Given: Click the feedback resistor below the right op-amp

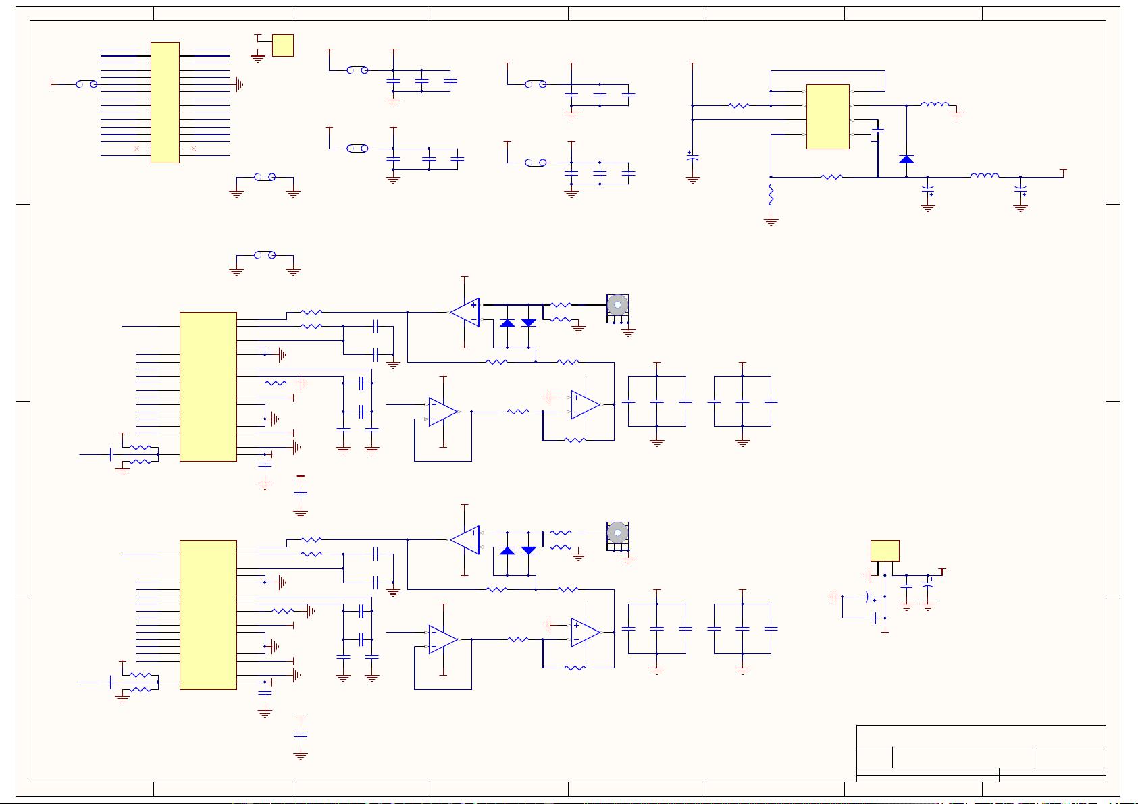Looking at the screenshot, I should pyautogui.click(x=574, y=439).
